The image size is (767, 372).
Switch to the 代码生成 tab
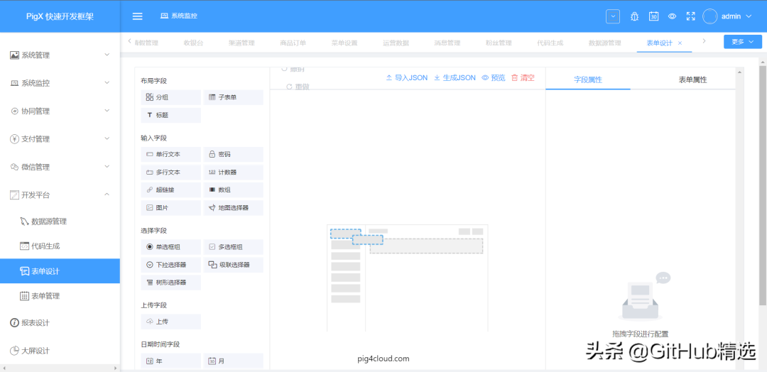pos(550,43)
